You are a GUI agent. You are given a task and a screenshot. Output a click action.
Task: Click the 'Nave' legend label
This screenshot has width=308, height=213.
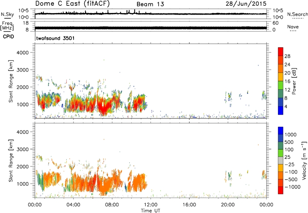click(293, 27)
